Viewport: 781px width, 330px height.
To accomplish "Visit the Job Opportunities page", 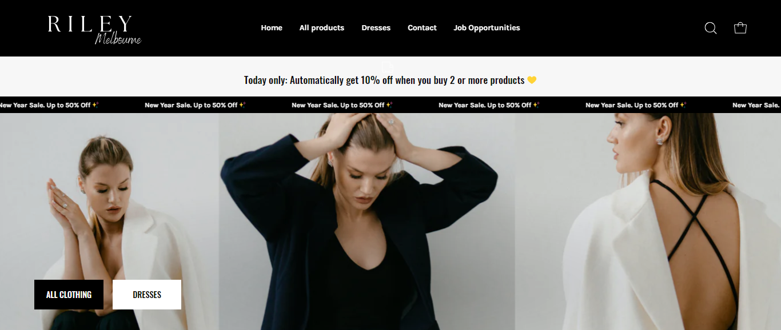I will click(487, 27).
